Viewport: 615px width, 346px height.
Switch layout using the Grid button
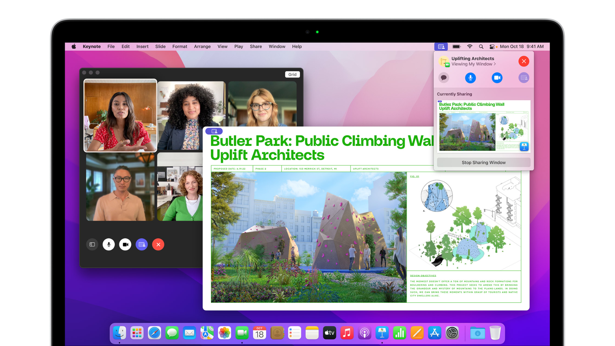[x=292, y=74]
